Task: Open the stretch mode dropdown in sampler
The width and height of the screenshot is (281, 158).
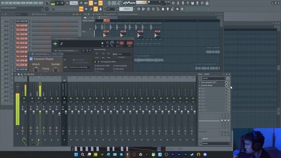Action: [80, 67]
